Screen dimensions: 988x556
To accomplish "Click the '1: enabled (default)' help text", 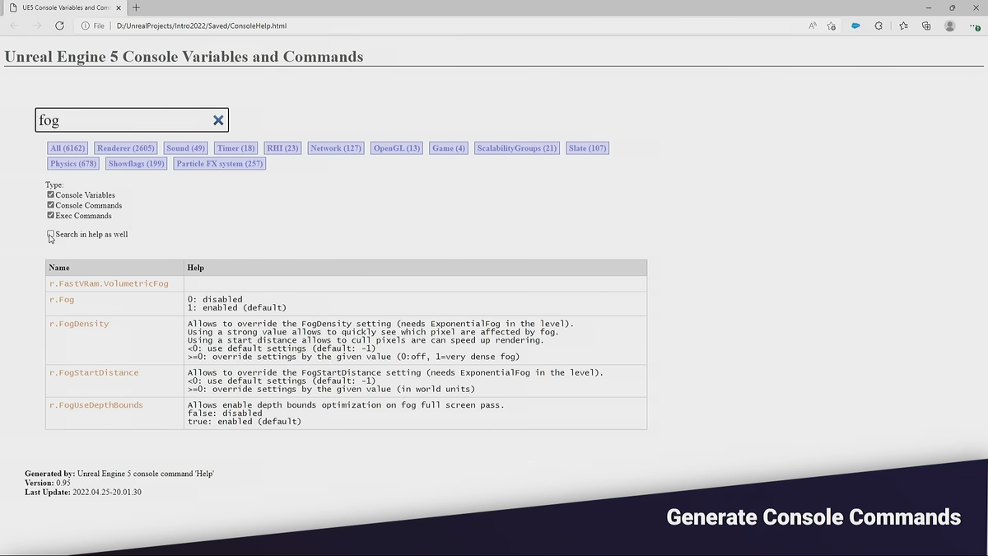I will [237, 307].
